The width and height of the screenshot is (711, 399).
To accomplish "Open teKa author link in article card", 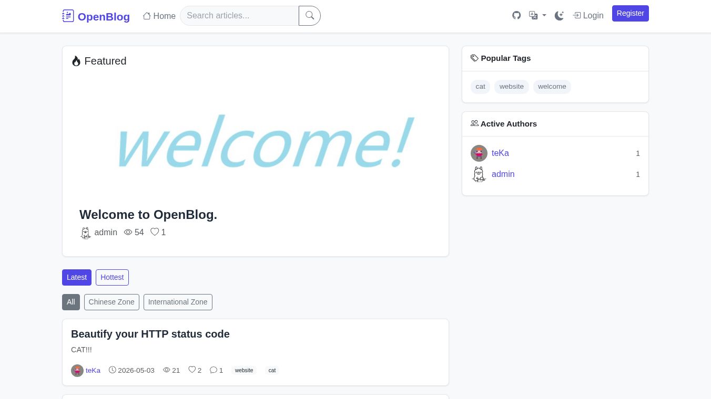I will (x=93, y=371).
